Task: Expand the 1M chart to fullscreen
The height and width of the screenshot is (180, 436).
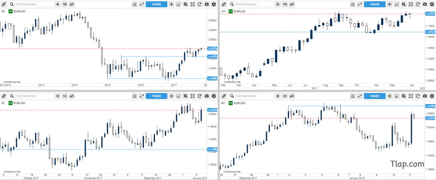Action: click(192, 4)
